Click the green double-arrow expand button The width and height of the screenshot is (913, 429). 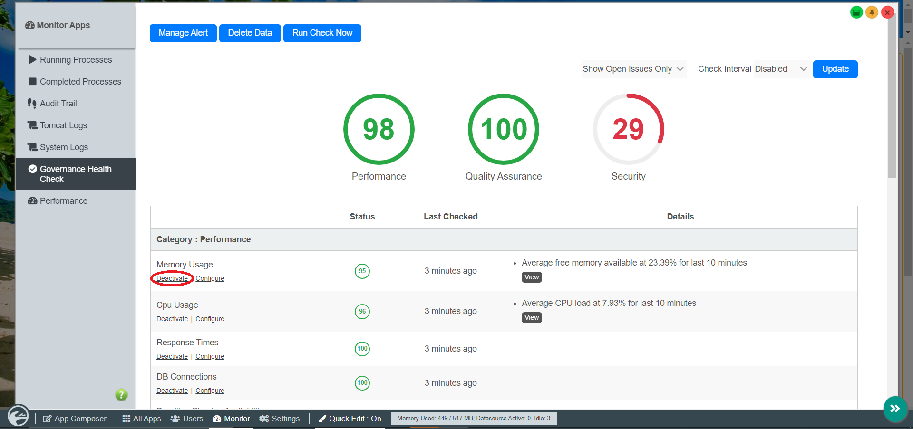(895, 409)
